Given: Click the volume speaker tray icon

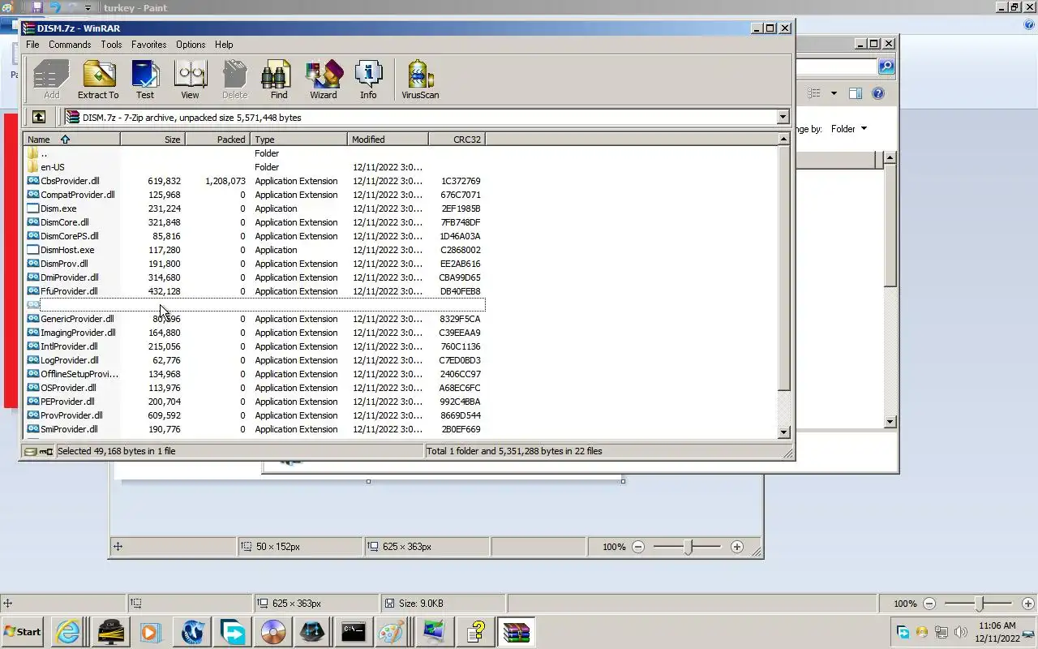Looking at the screenshot, I should pyautogui.click(x=960, y=632).
